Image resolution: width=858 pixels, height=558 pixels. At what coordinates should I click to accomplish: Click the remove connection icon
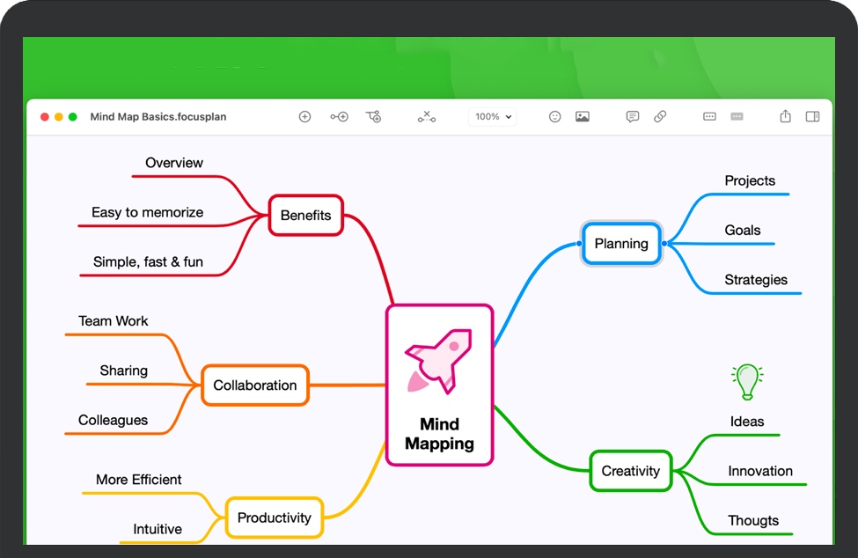[x=427, y=116]
